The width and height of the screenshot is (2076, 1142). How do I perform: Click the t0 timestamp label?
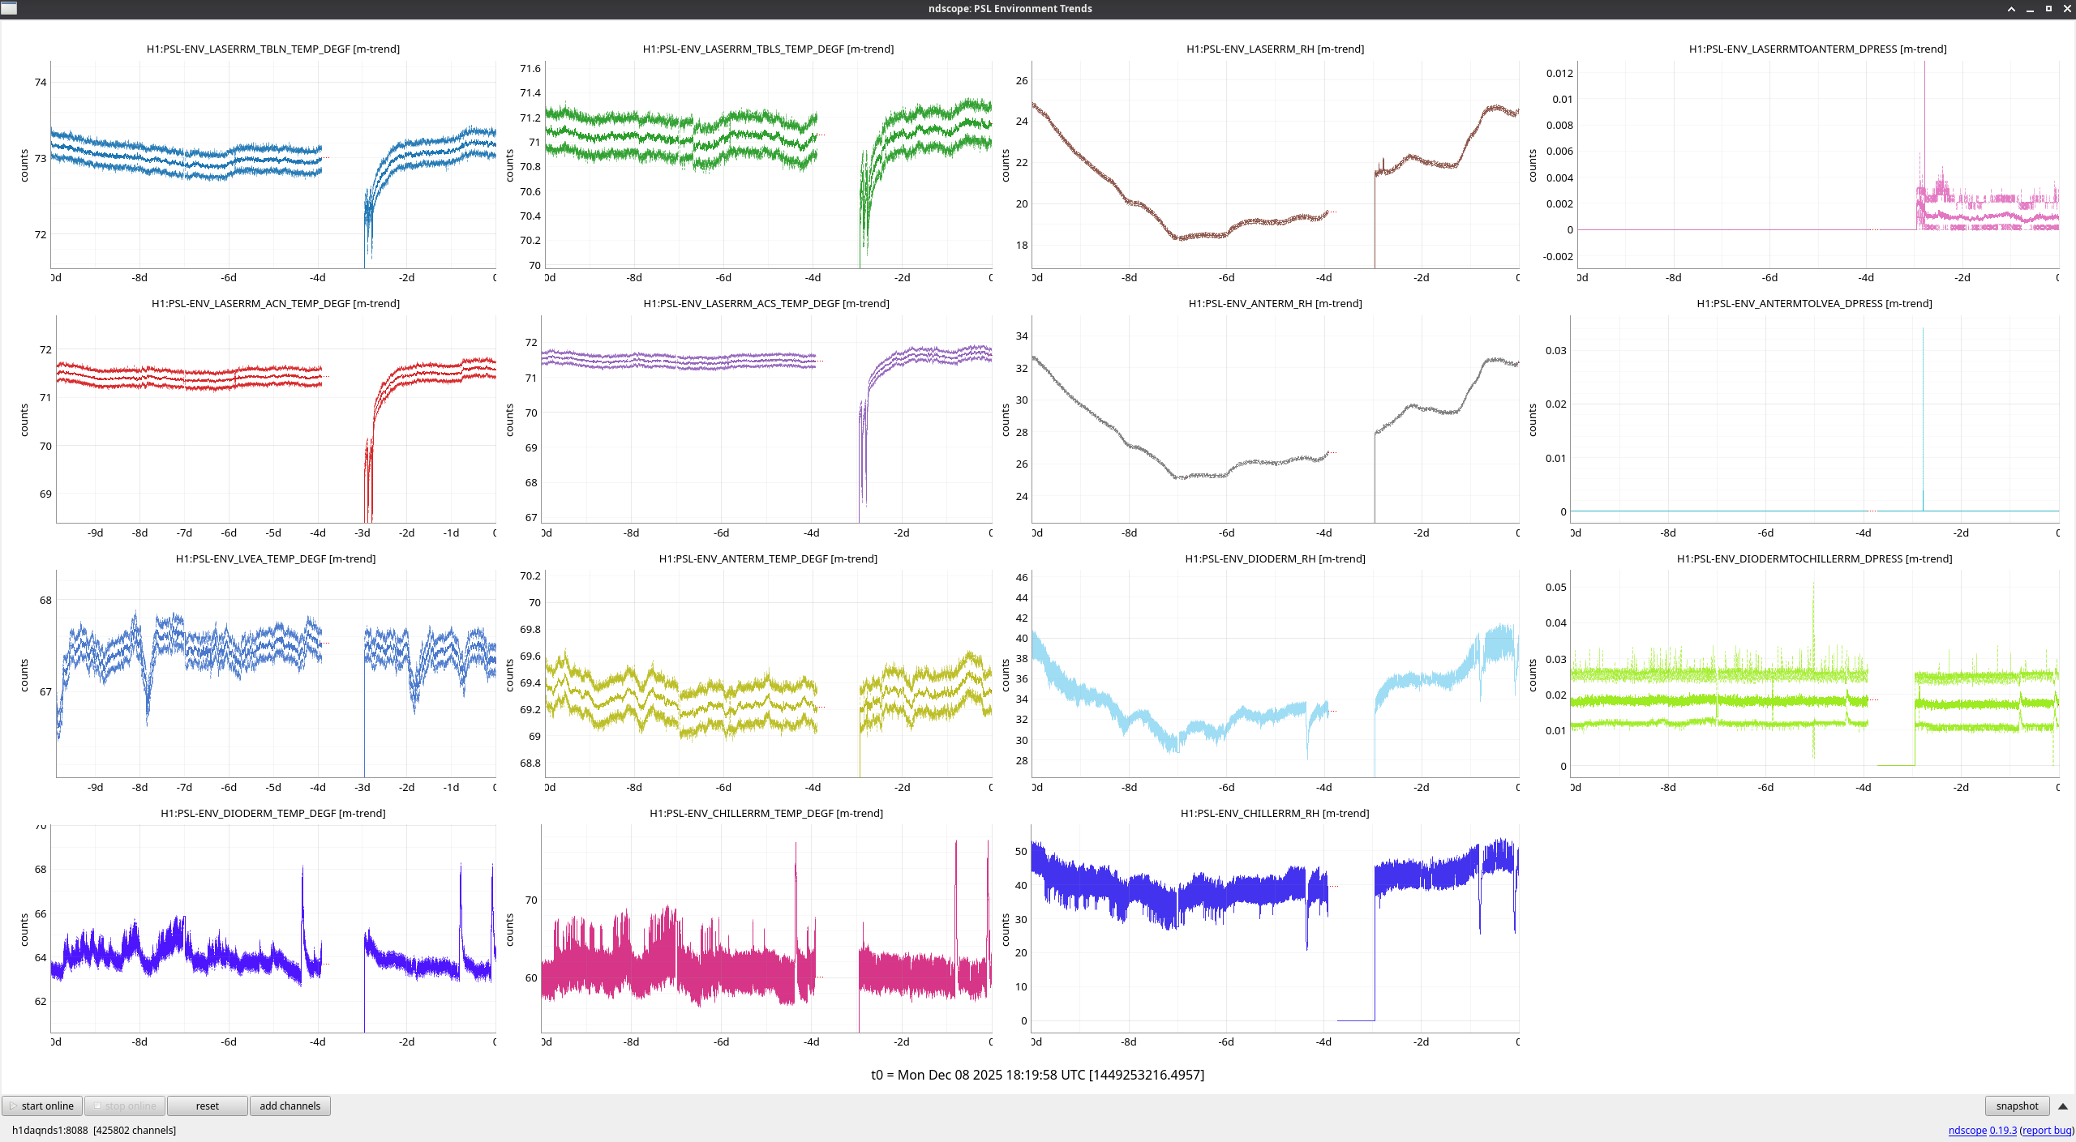pyautogui.click(x=1037, y=1075)
